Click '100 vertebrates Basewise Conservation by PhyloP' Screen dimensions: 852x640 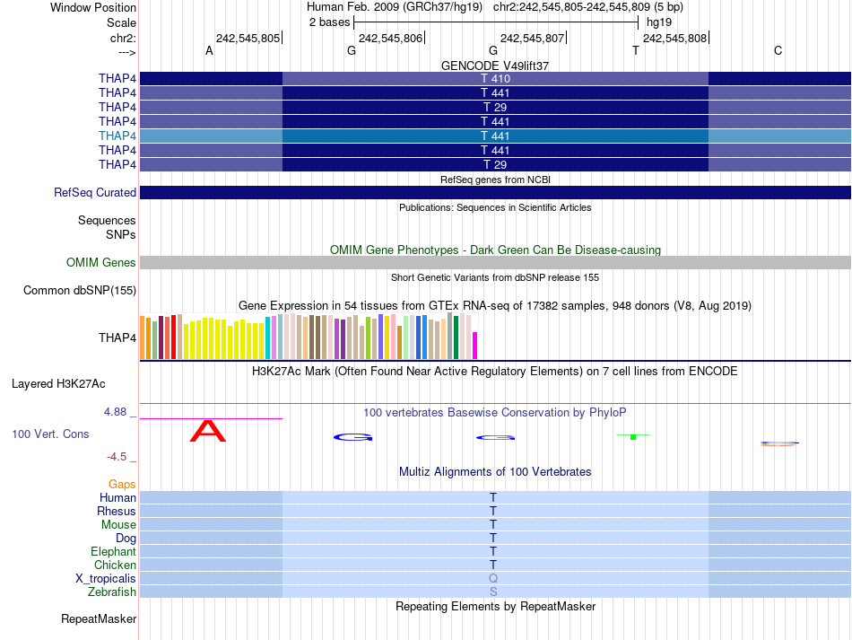point(495,413)
